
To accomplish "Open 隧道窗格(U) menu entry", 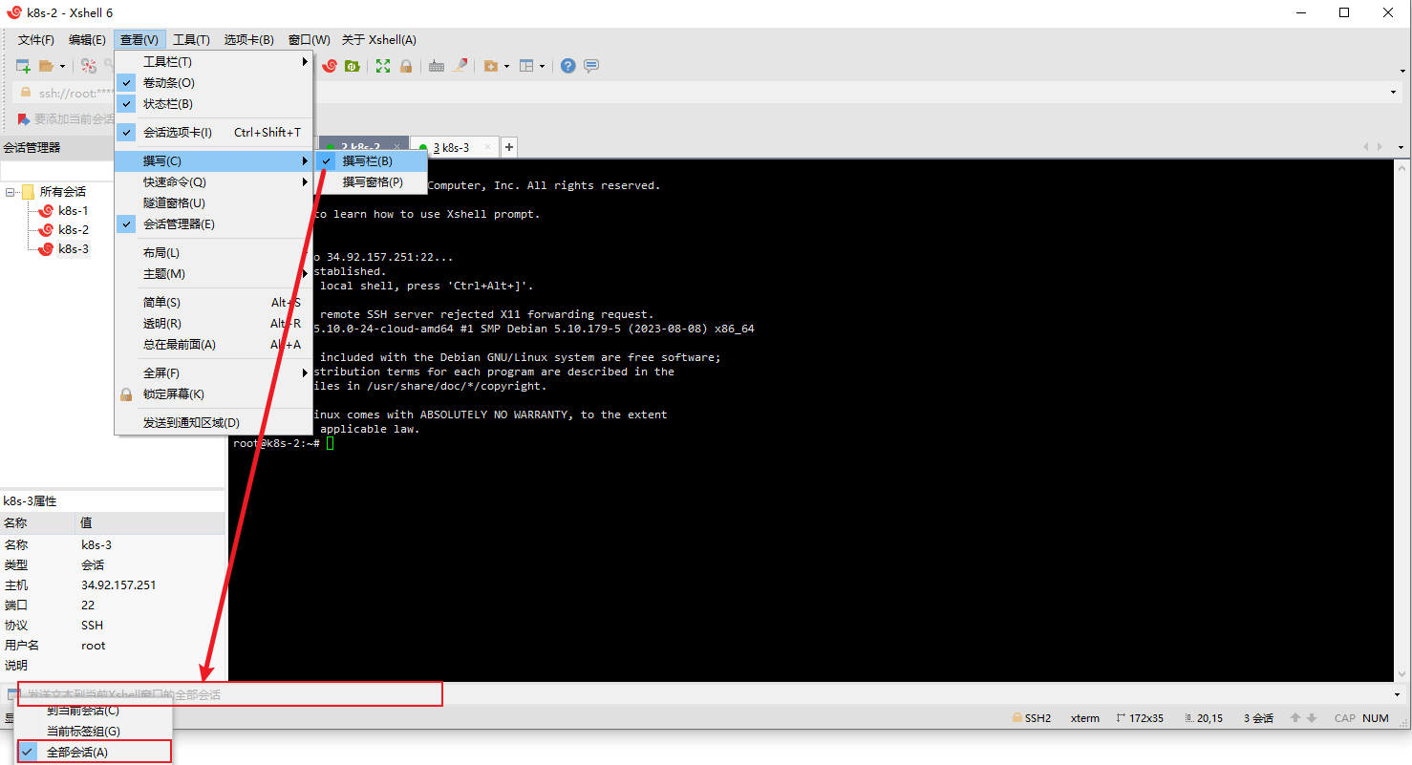I will (213, 203).
